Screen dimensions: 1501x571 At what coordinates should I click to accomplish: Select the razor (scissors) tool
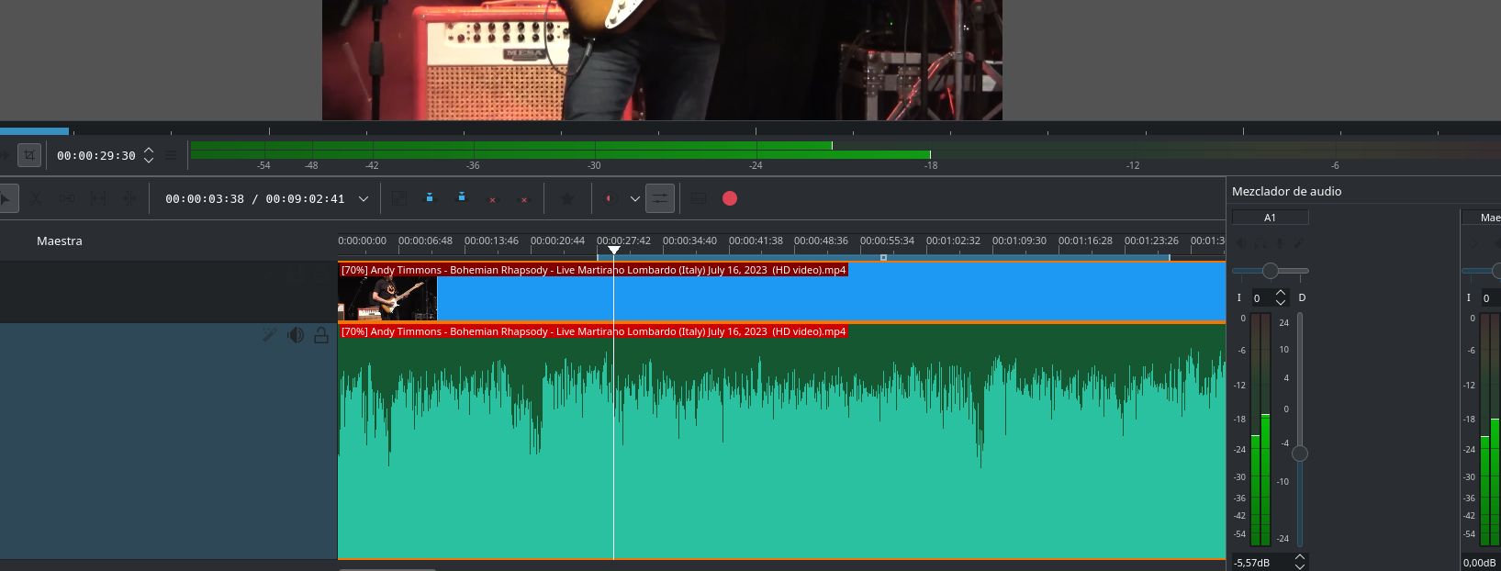click(36, 198)
